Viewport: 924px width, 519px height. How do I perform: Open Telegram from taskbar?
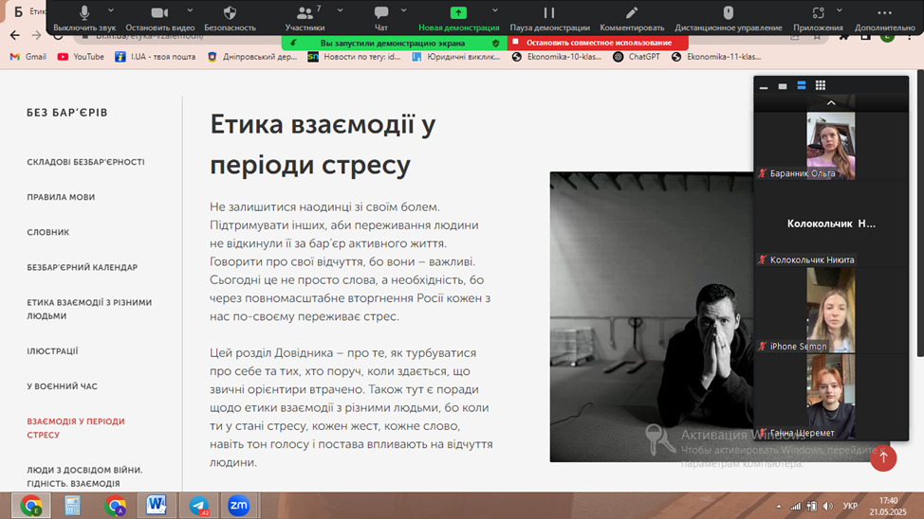[x=198, y=506]
